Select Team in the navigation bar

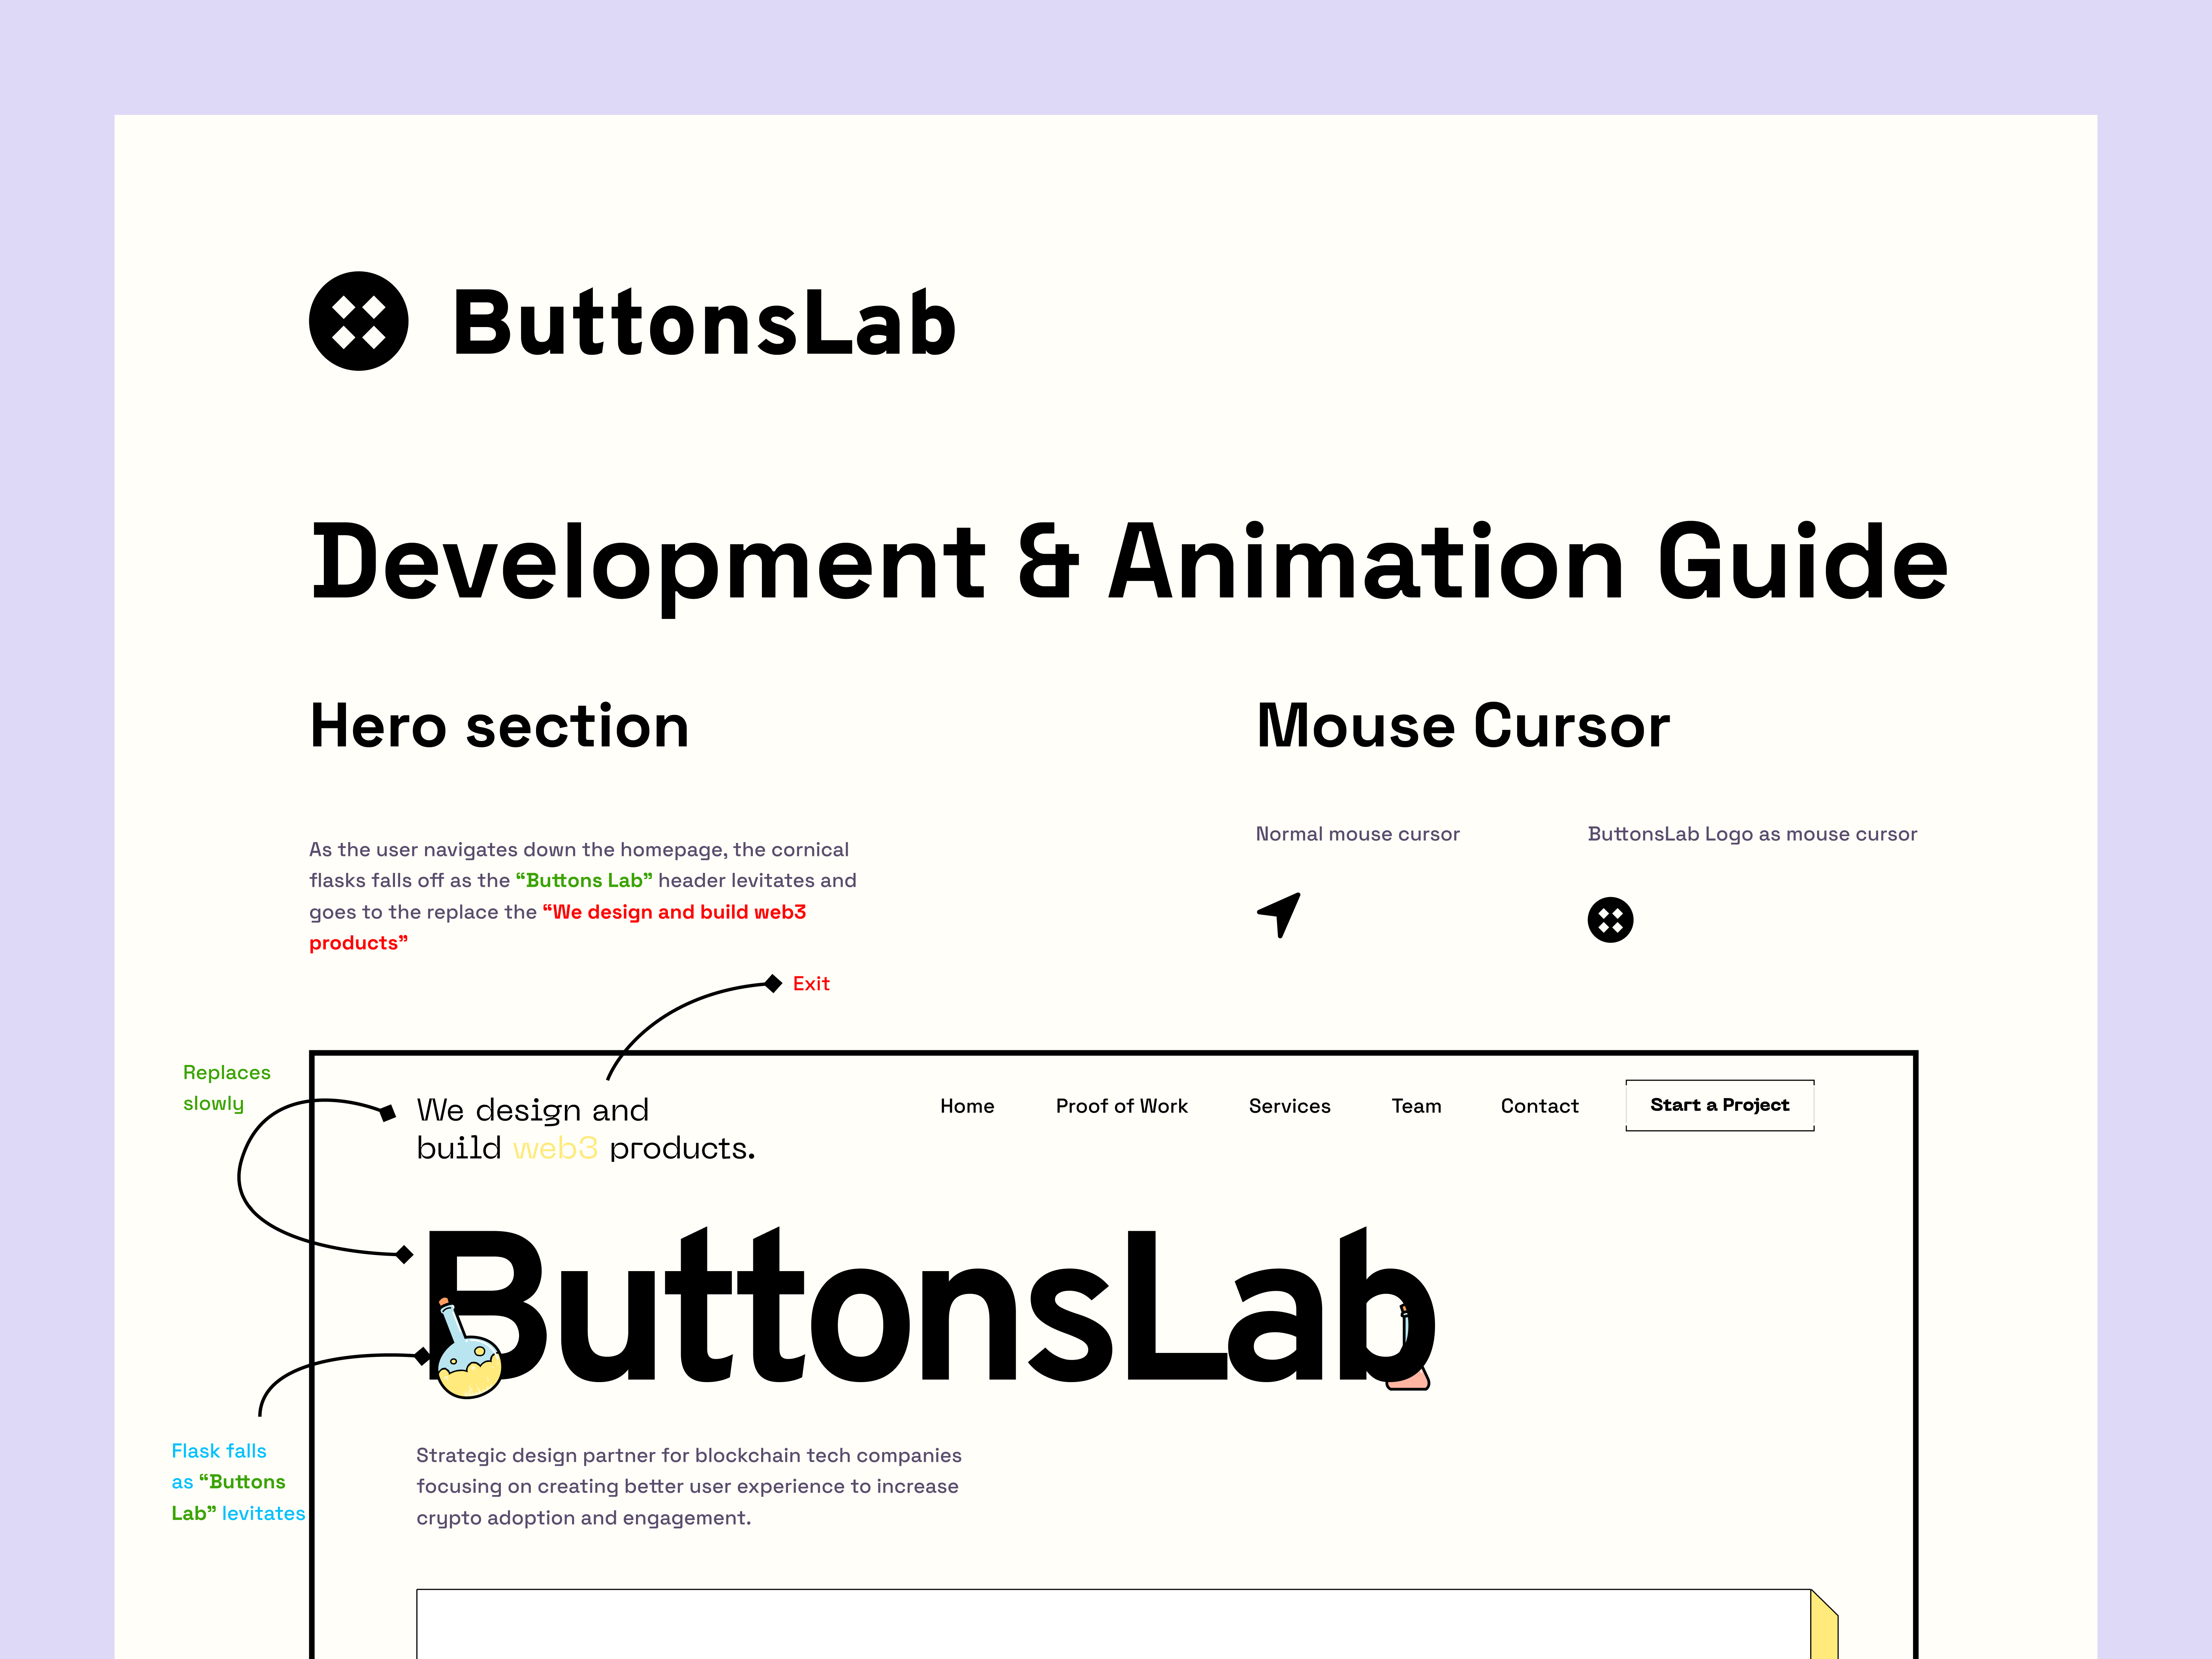tap(1416, 1106)
